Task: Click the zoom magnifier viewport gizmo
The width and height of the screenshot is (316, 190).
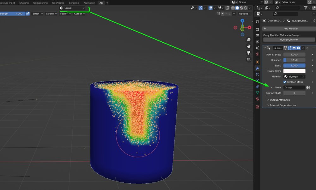Action: click(x=249, y=40)
